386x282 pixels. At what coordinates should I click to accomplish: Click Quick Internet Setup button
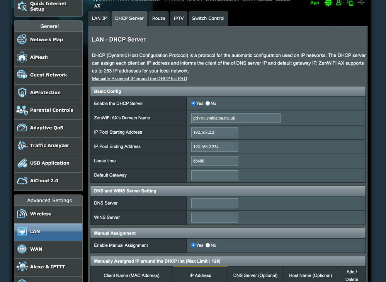pyautogui.click(x=48, y=7)
